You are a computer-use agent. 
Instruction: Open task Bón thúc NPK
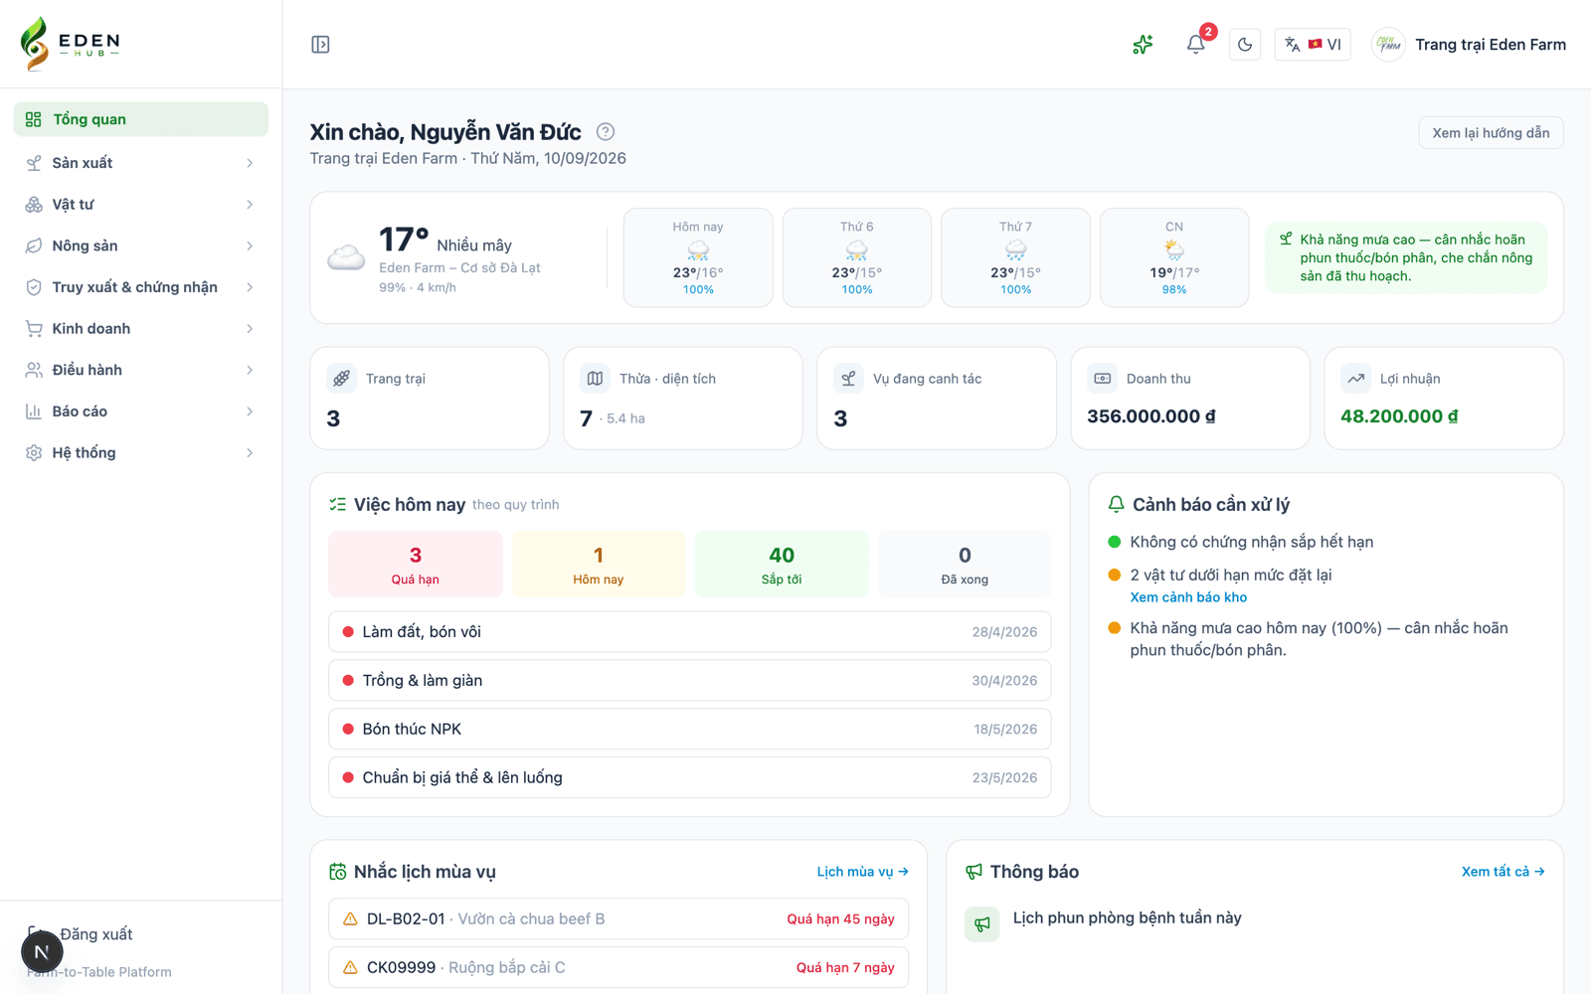[690, 730]
